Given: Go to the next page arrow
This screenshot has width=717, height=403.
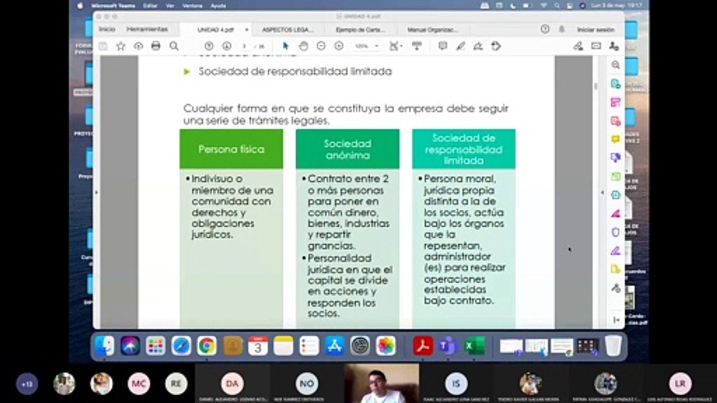Looking at the screenshot, I should pos(227,46).
